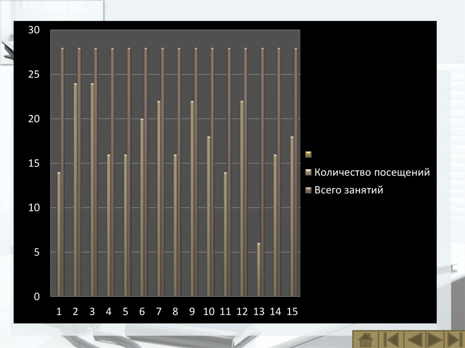Select the legend label Всего занятий

click(349, 190)
